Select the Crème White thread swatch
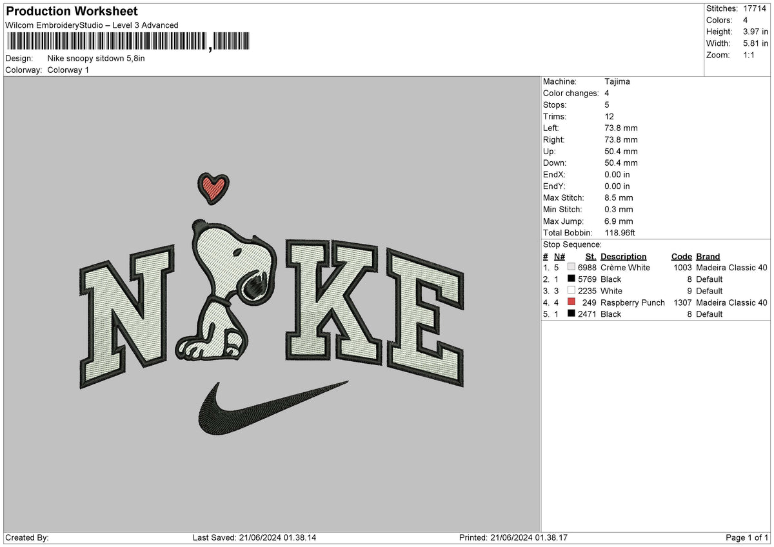Screen dimensions: 774x547 point(571,267)
